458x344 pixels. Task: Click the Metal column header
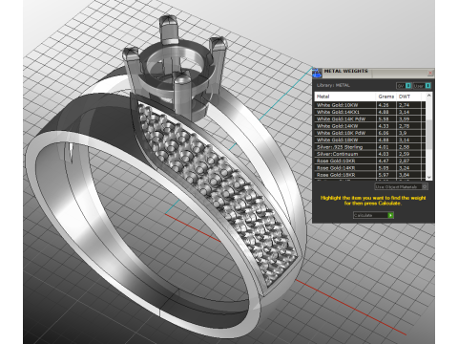[345, 97]
